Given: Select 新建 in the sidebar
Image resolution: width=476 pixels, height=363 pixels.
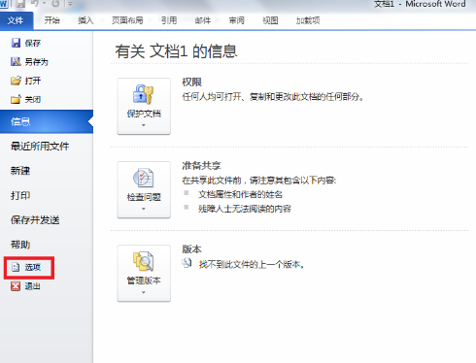Looking at the screenshot, I should (20, 171).
